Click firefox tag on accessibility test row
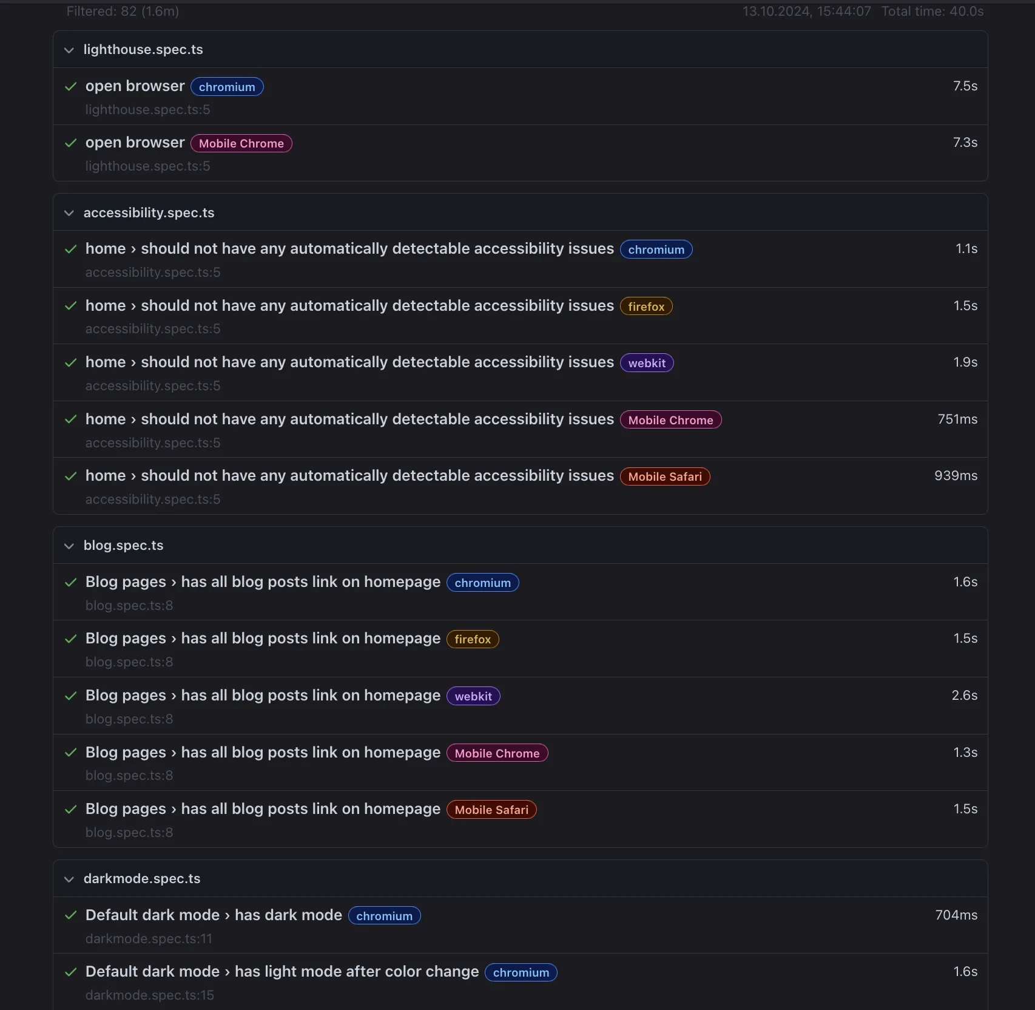The height and width of the screenshot is (1010, 1035). point(646,307)
